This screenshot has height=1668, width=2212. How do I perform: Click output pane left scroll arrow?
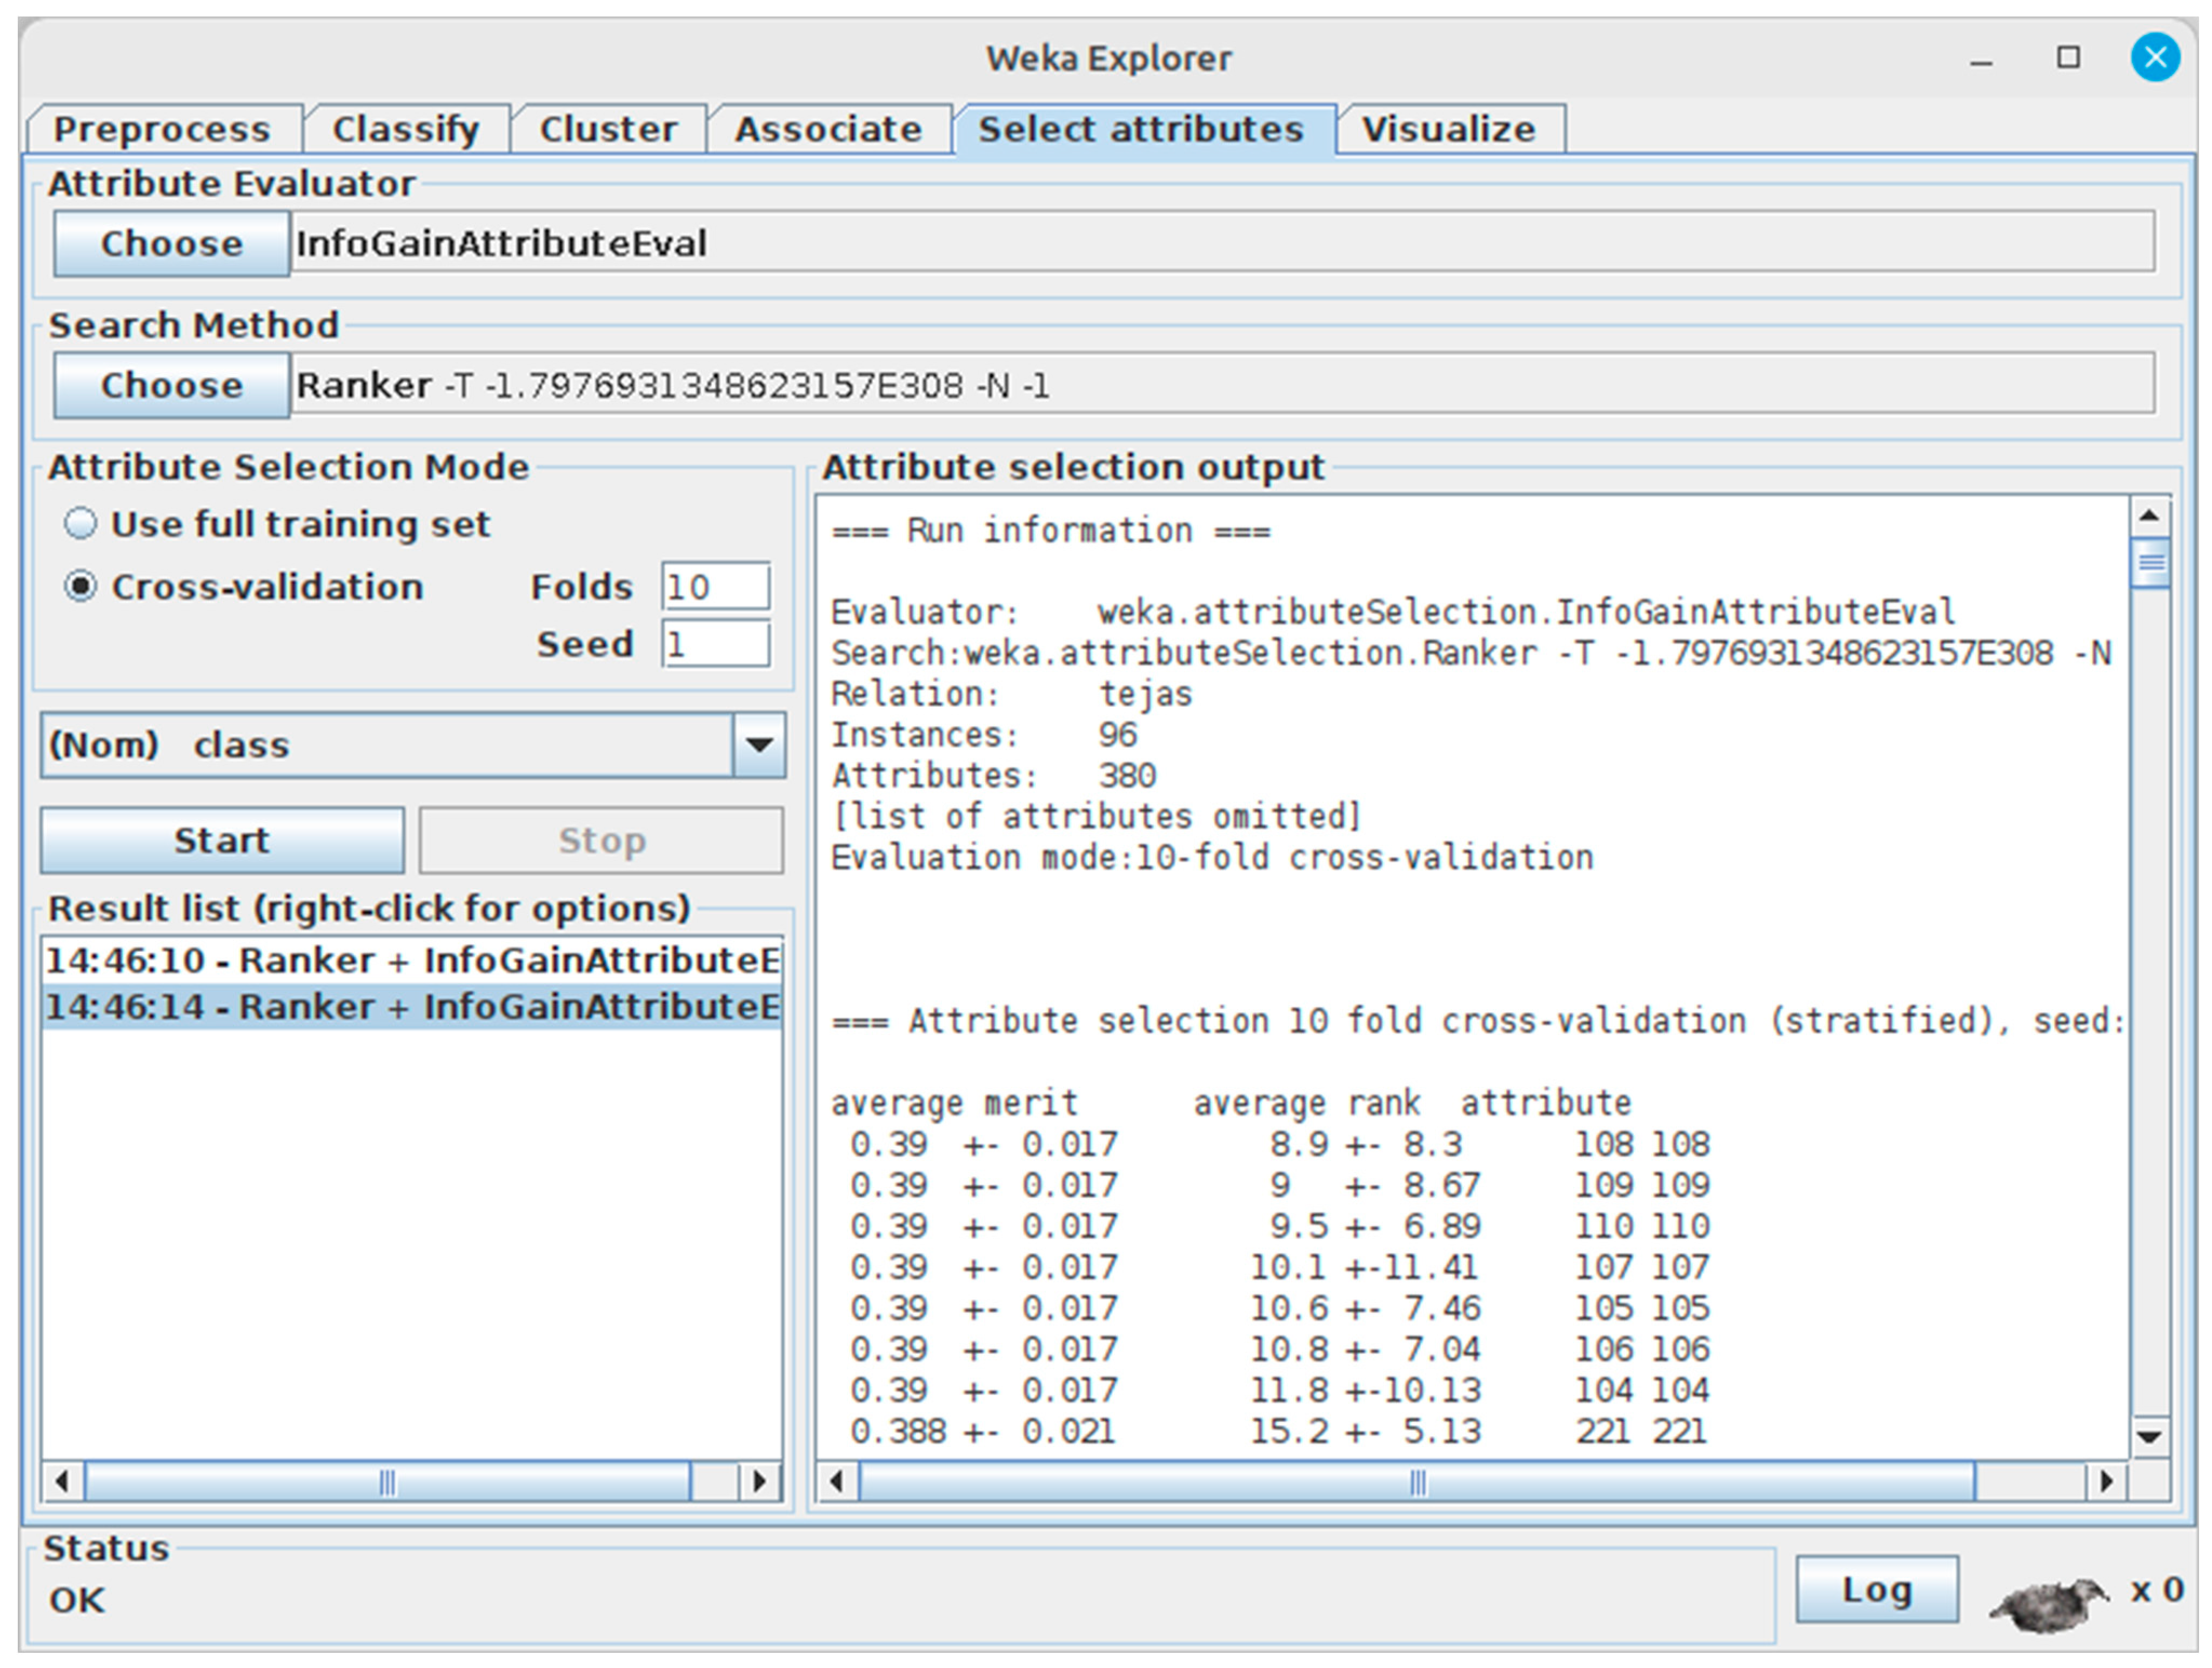coord(838,1481)
